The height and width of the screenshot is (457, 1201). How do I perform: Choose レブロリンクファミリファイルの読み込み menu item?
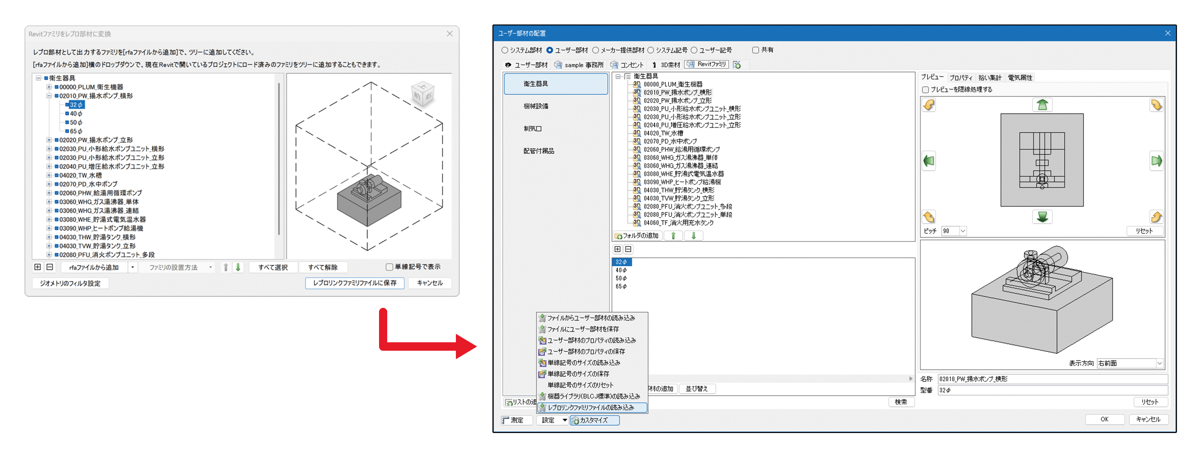click(x=590, y=408)
